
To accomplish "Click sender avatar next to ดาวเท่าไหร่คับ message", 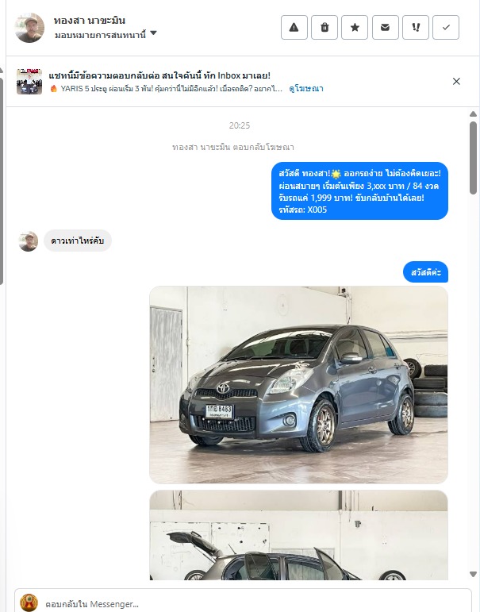I will point(29,241).
